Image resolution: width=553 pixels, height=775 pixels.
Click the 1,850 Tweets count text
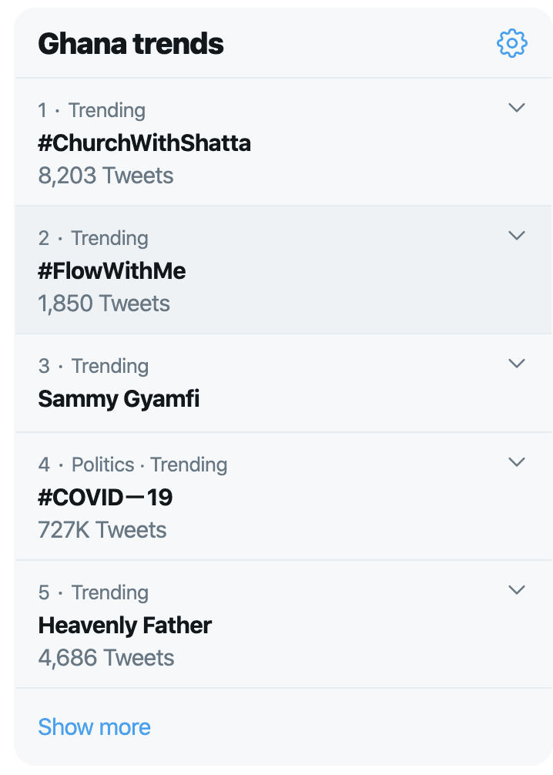104,304
